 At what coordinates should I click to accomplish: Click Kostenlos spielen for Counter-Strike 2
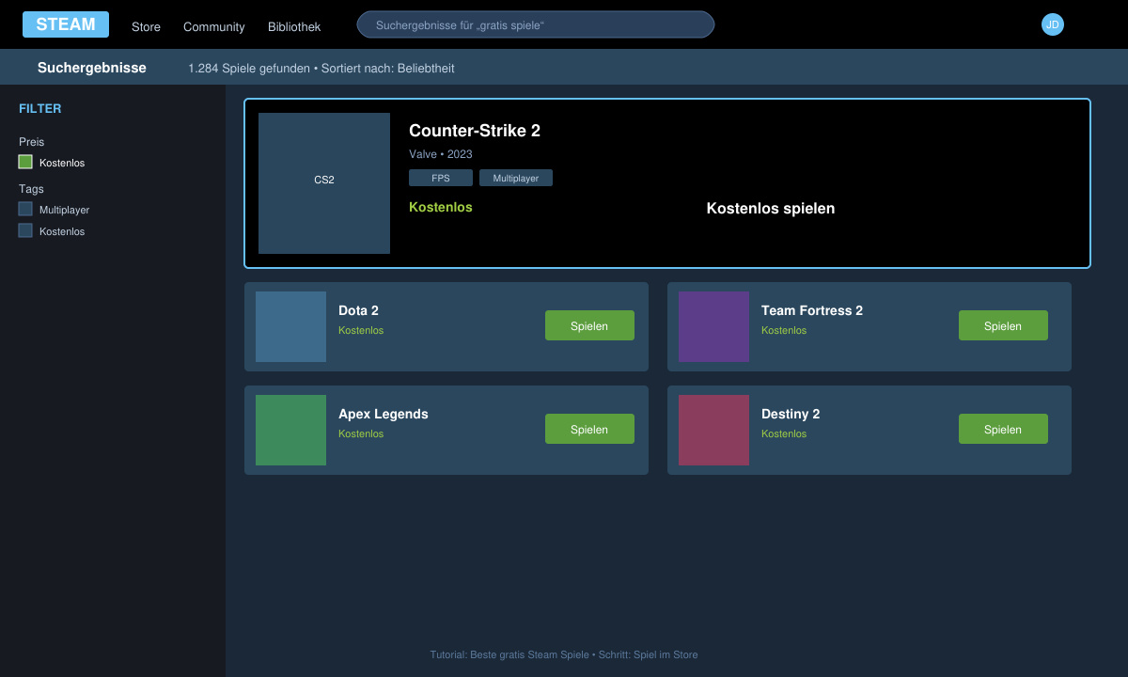click(771, 209)
